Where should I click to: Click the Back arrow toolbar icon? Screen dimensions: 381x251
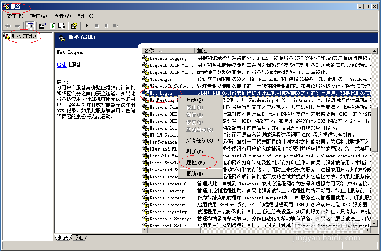(8, 26)
